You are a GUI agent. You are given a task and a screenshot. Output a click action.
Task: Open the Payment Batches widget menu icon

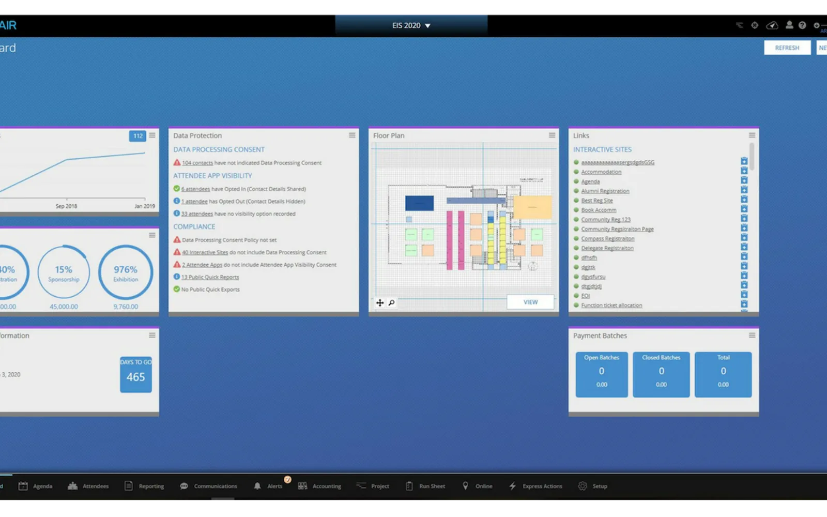click(x=752, y=336)
